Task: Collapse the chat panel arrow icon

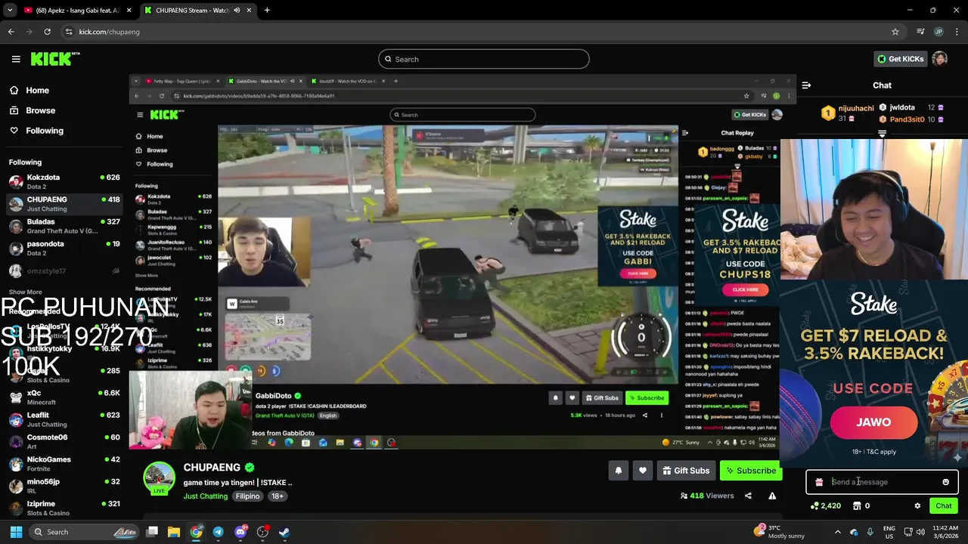Action: pyautogui.click(x=806, y=85)
